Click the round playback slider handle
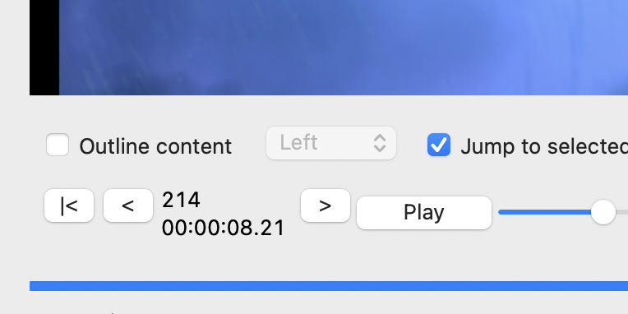The width and height of the screenshot is (628, 314). pos(603,212)
